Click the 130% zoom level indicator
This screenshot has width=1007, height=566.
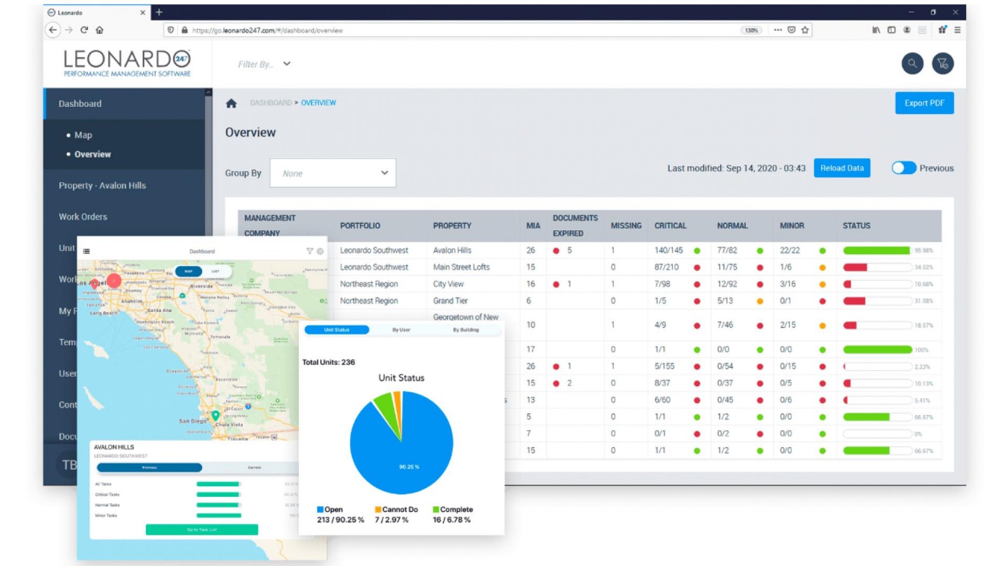click(x=751, y=30)
